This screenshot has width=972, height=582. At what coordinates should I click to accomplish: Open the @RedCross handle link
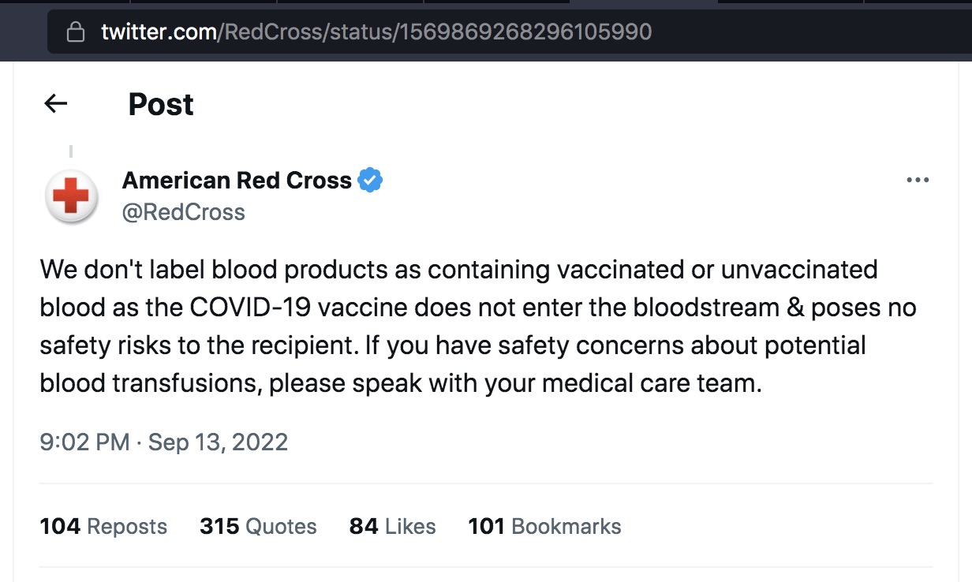[x=183, y=212]
